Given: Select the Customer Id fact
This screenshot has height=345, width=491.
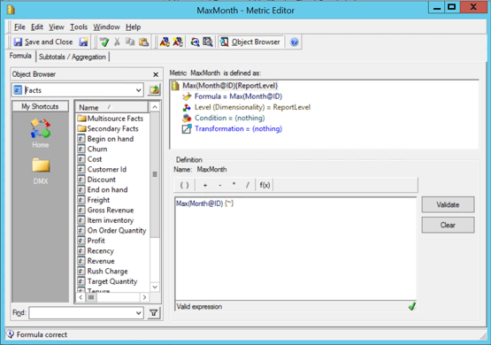Looking at the screenshot, I should coord(102,169).
